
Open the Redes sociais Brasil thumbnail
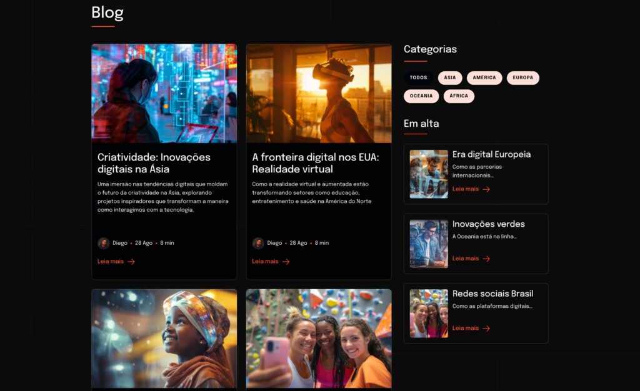[429, 314]
